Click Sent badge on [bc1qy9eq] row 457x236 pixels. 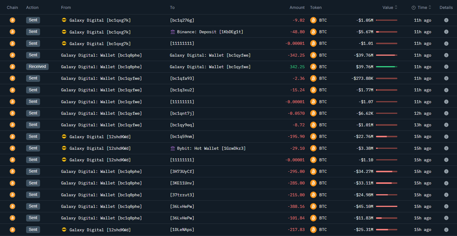point(33,125)
